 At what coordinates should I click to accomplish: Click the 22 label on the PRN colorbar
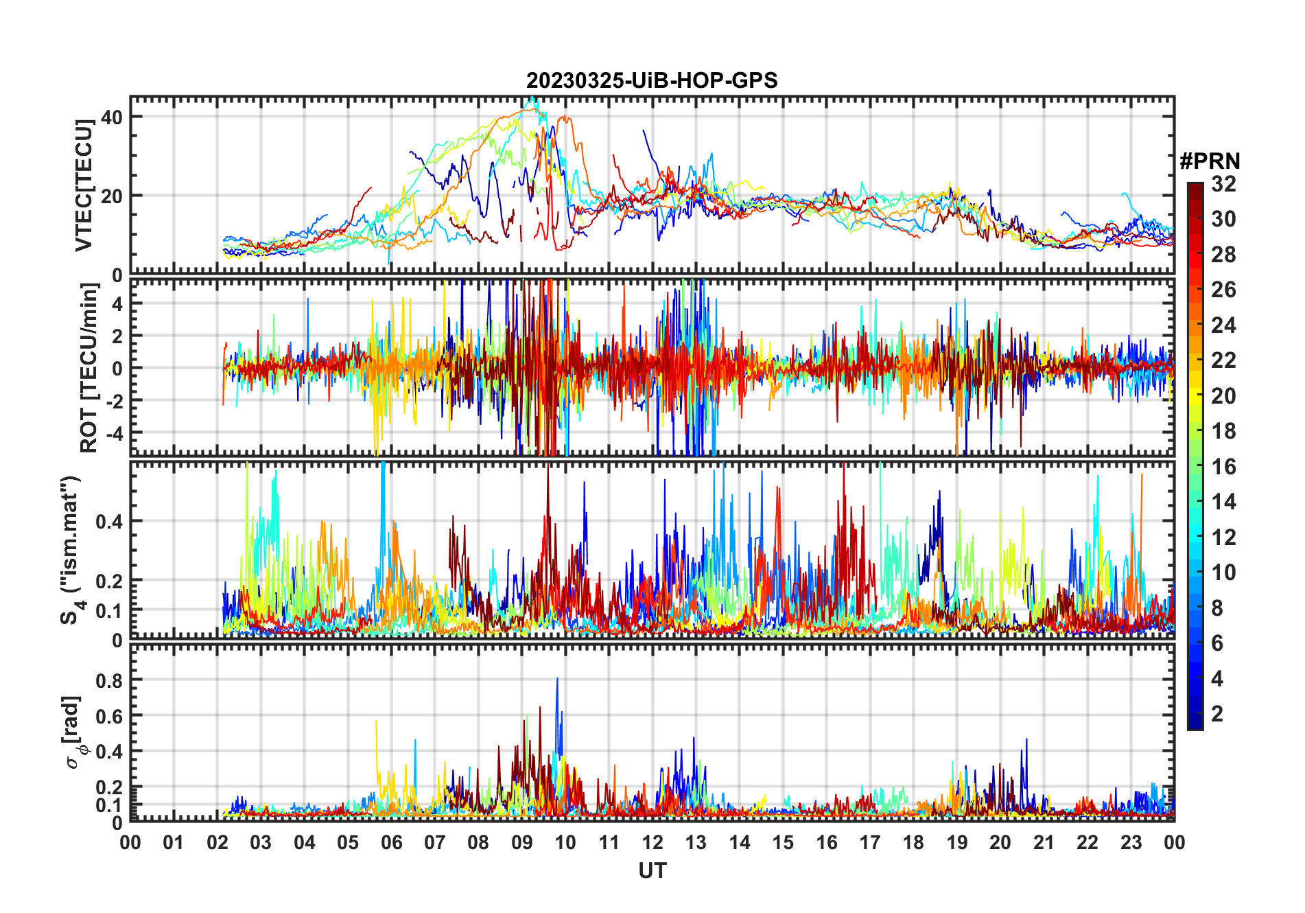(x=1223, y=360)
